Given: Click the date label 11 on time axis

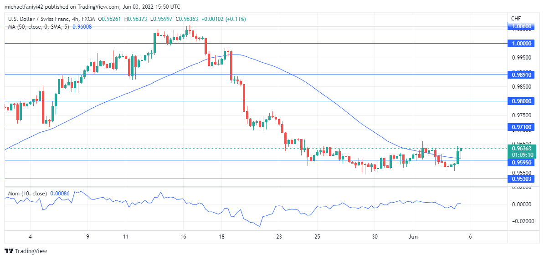Looking at the screenshot, I should (x=126, y=237).
